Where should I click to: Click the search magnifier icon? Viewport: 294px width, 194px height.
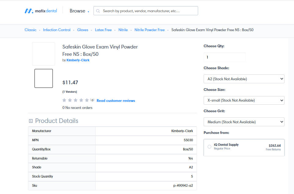coord(98,11)
